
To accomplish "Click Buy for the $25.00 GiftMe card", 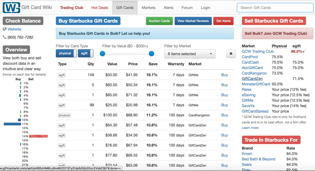I will pos(225,105).
